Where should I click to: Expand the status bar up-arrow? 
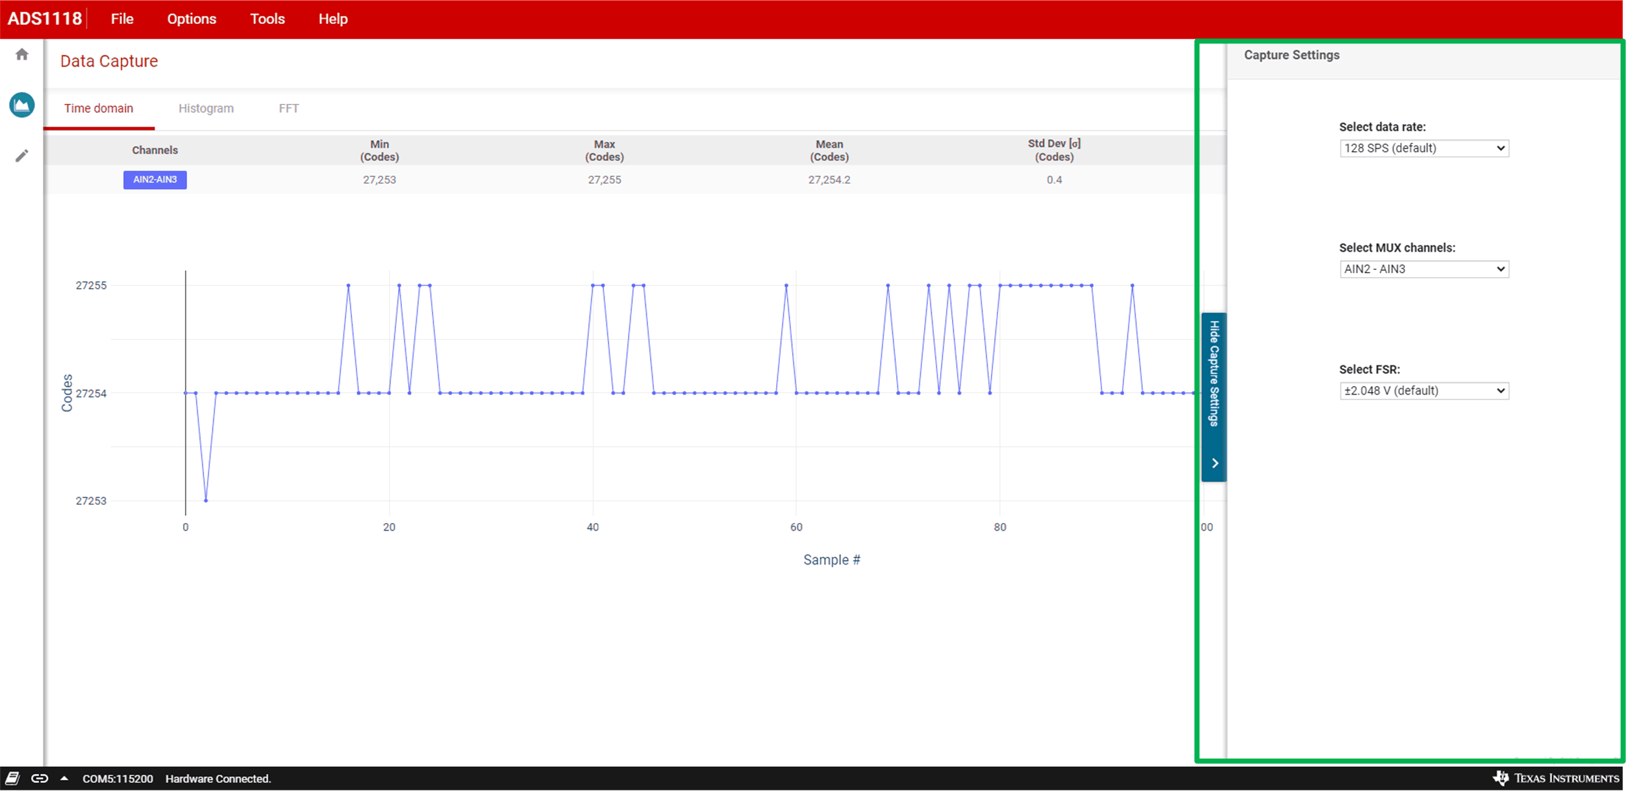64,778
